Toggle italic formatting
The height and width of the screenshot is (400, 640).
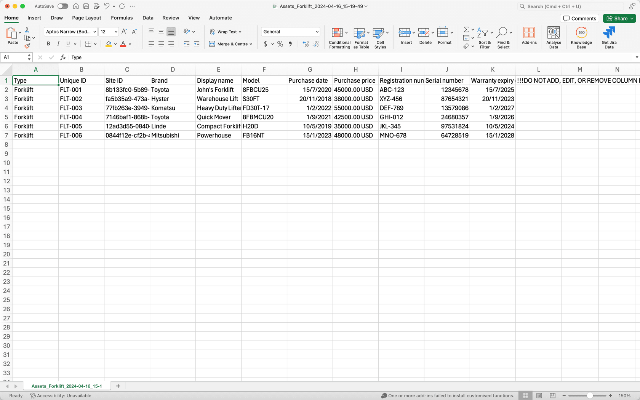click(58, 44)
